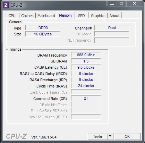Click the empty Row To Column field
The image size is (145, 143).
[x=86, y=117]
